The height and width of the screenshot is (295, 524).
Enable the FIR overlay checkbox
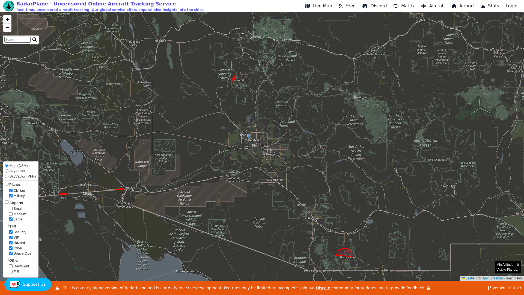[x=11, y=272]
